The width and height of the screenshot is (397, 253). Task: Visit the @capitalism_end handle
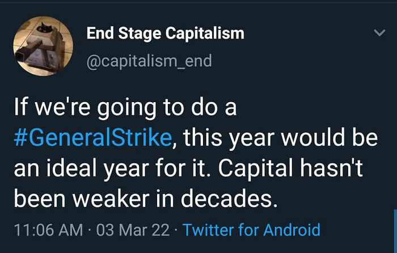point(149,61)
